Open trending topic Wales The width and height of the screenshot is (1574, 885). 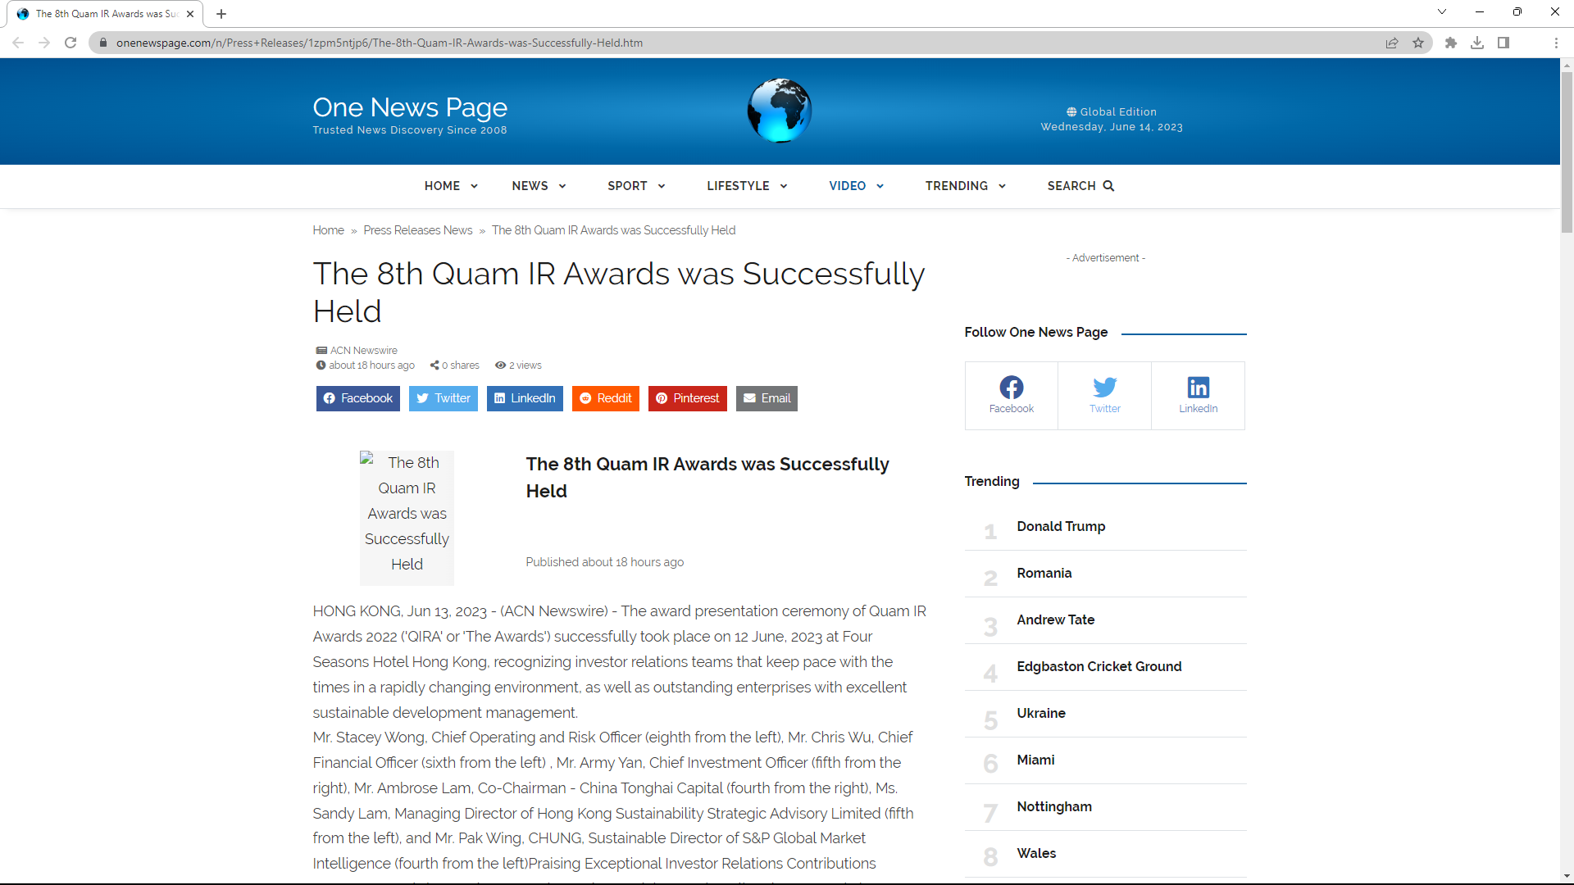point(1036,853)
